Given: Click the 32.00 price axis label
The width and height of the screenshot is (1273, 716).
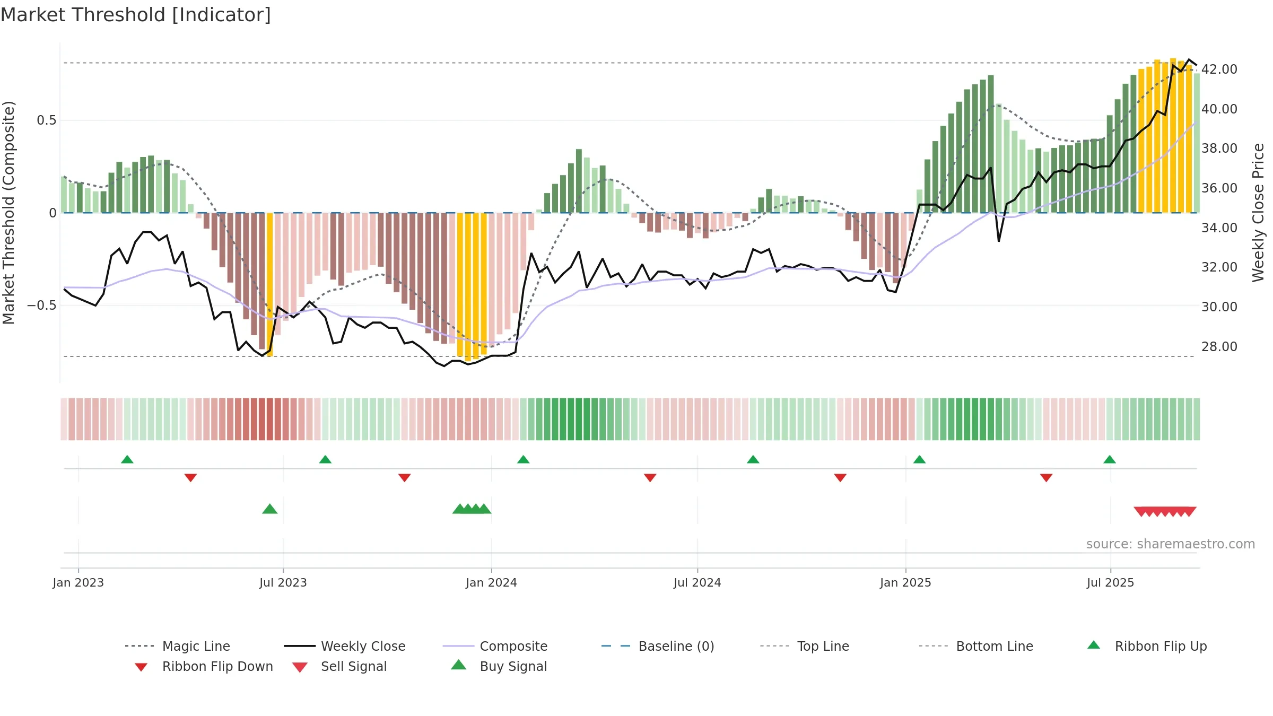Looking at the screenshot, I should [x=1219, y=267].
